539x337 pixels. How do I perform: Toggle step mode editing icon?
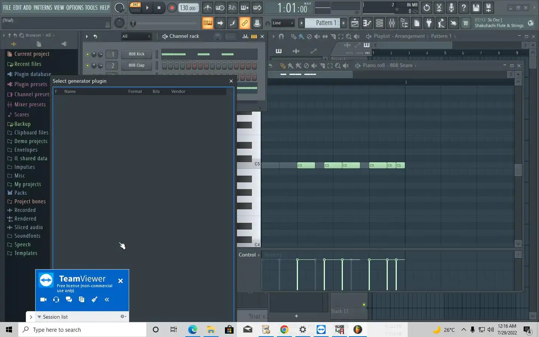[x=232, y=23]
